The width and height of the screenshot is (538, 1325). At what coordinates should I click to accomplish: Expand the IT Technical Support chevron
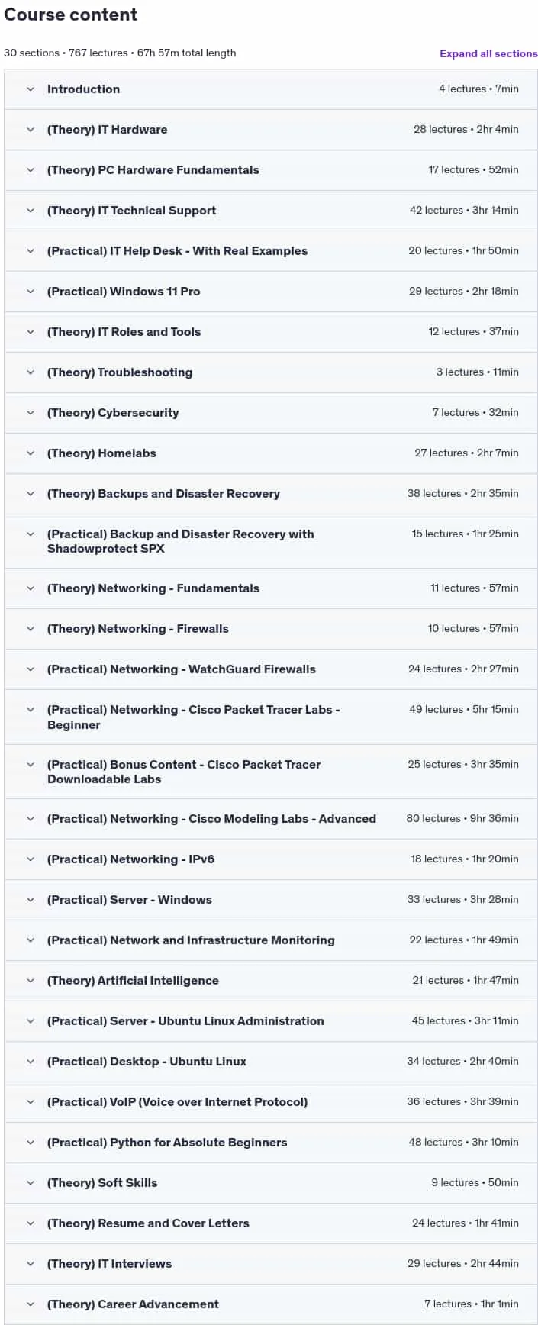click(x=31, y=211)
